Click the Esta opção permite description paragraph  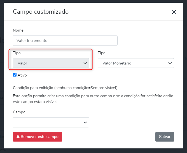click(x=93, y=99)
